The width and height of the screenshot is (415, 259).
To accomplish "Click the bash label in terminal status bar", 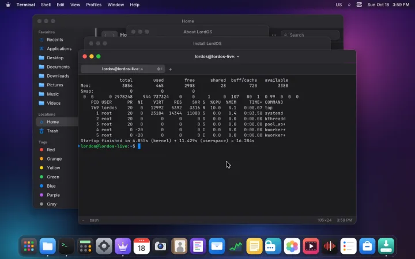I will (94, 220).
